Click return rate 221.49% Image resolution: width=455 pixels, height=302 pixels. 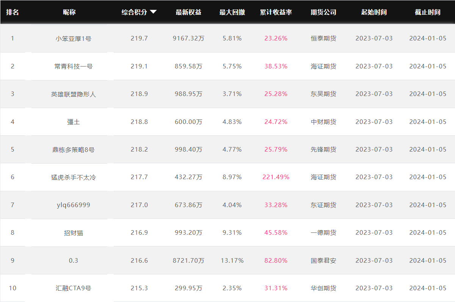(x=276, y=177)
